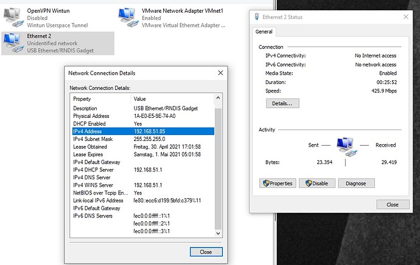This screenshot has height=265, width=420.
Task: Select the Description row
Action: (x=143, y=108)
